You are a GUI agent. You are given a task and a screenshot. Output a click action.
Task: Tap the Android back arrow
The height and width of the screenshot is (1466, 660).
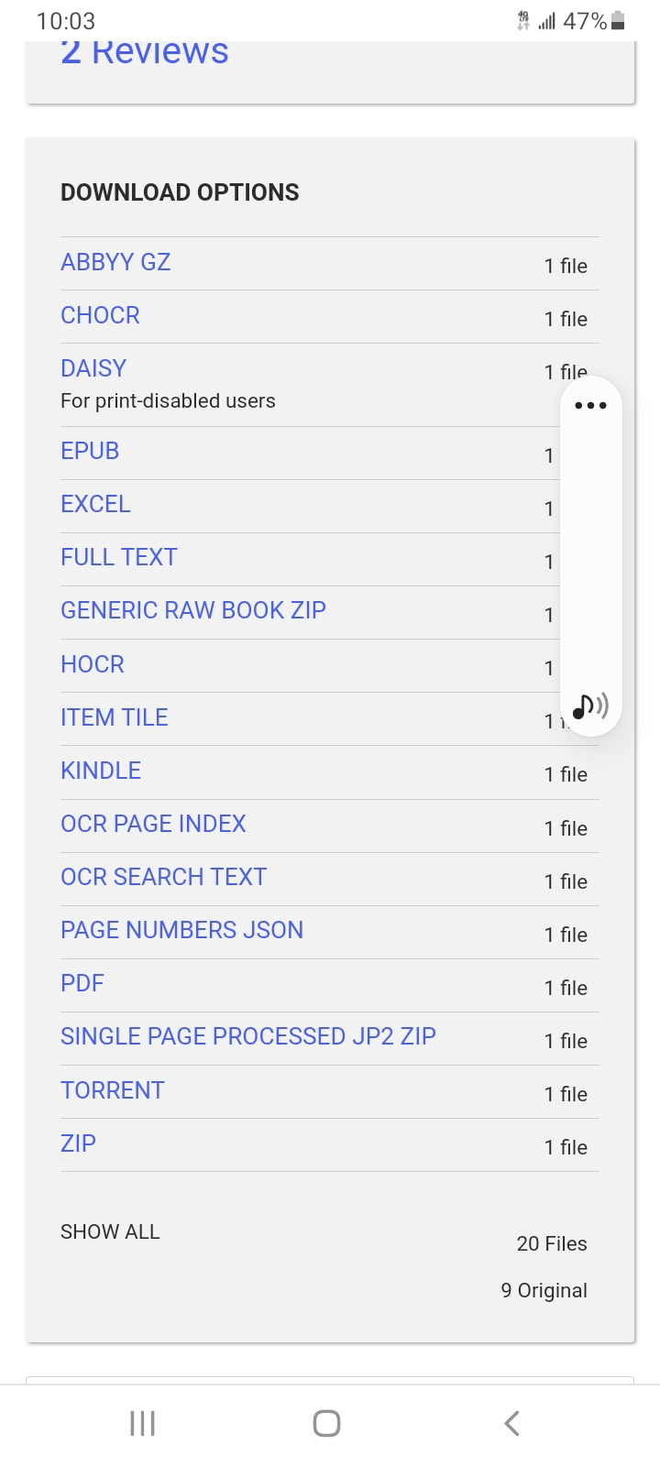click(x=512, y=1423)
